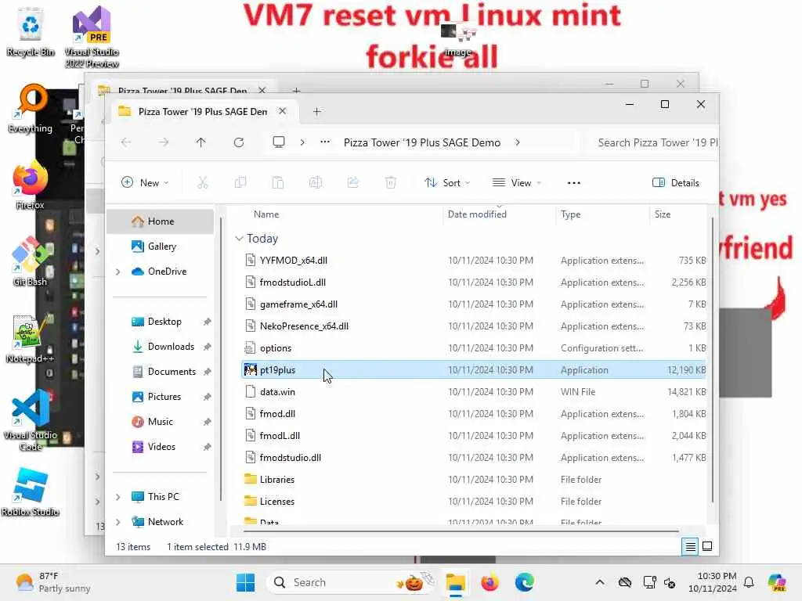Select the fmodstudioL.dll file

pyautogui.click(x=474, y=282)
